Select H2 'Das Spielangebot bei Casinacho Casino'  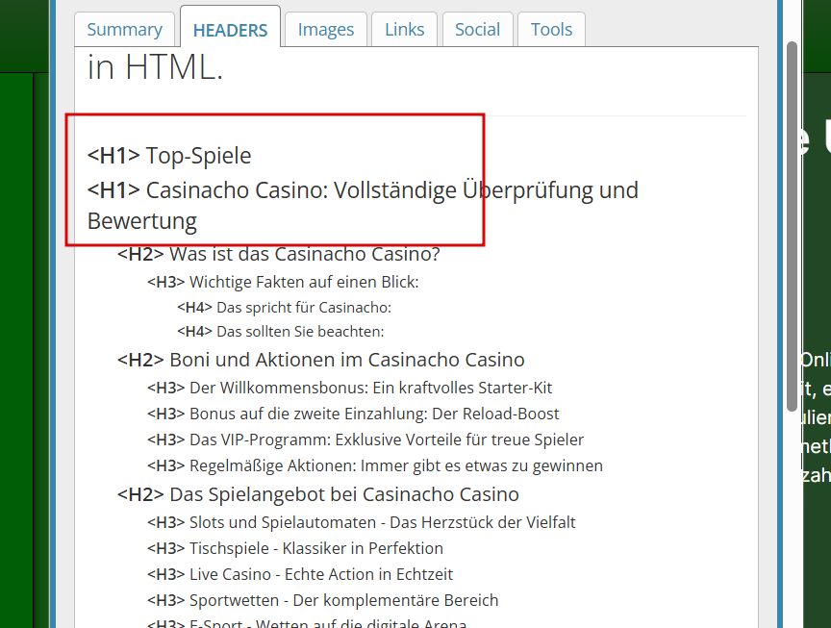point(318,494)
